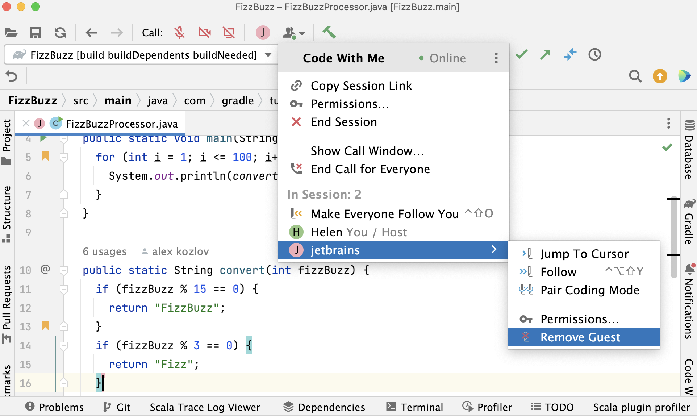Image resolution: width=697 pixels, height=416 pixels.
Task: Click FizzBuzz breadcrumb
Action: click(33, 100)
